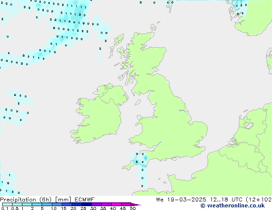The height and width of the screenshot is (210, 272).
Task: Click the date "19-03-2025" text
Action: click(187, 200)
